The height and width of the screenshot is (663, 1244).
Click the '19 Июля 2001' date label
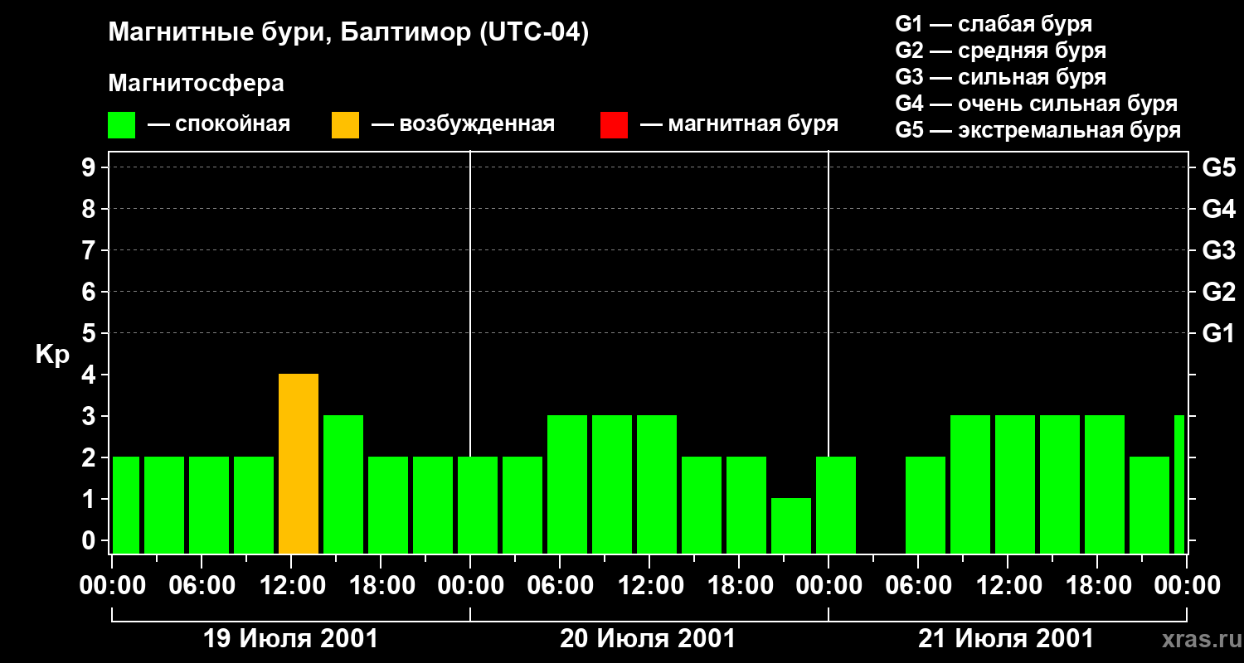pyautogui.click(x=290, y=639)
